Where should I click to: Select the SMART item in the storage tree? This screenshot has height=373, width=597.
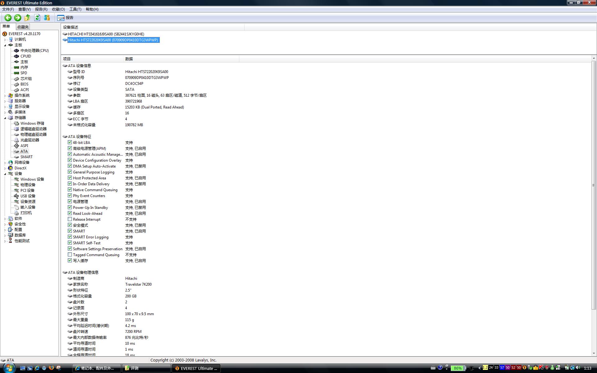pos(26,157)
